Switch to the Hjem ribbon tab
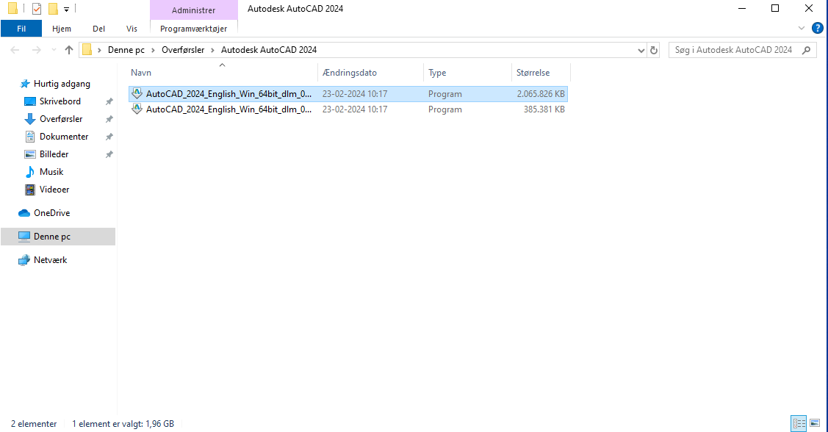The image size is (828, 432). coord(61,29)
